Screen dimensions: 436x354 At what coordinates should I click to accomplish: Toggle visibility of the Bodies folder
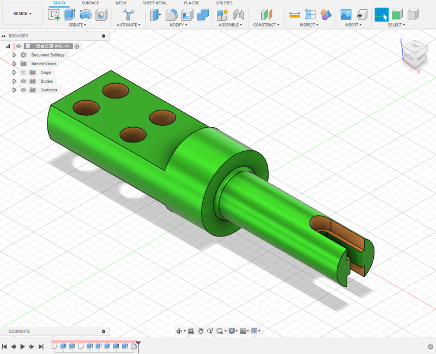[23, 81]
